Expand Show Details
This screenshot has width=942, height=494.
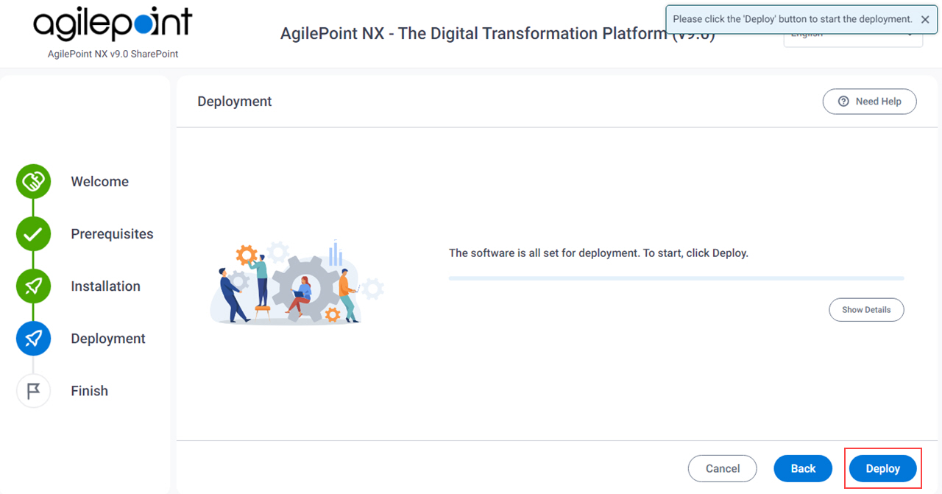click(x=866, y=310)
